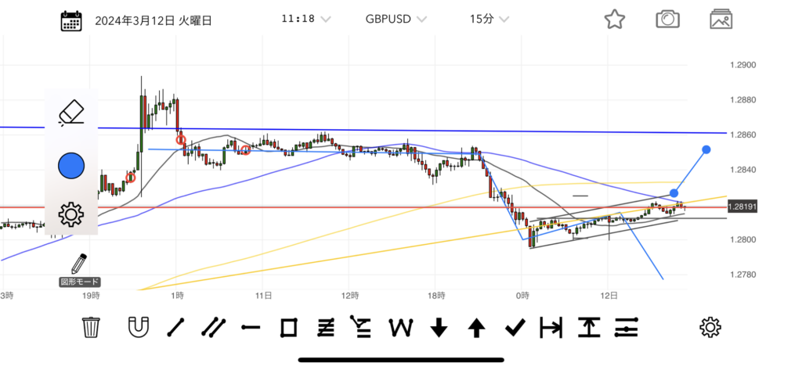Open the GBPUSD currency pair dropdown
Image resolution: width=802 pixels, height=370 pixels.
point(396,19)
